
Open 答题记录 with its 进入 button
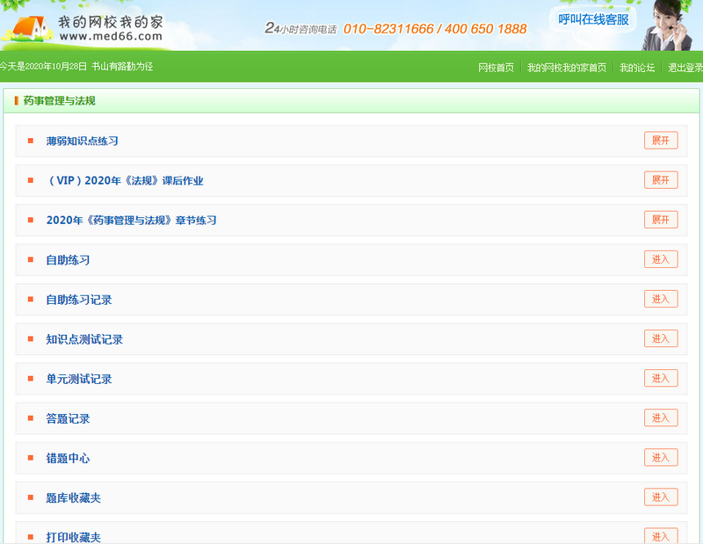661,418
